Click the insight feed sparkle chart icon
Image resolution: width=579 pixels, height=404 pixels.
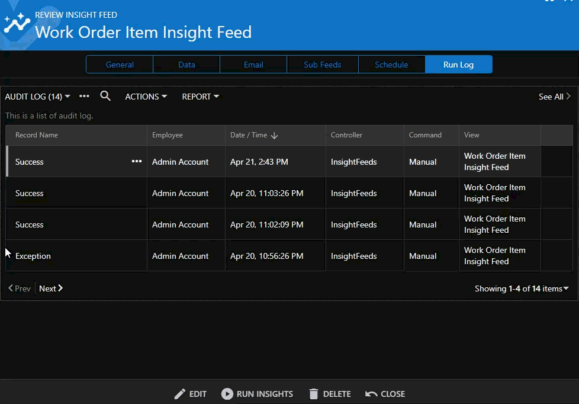(17, 23)
